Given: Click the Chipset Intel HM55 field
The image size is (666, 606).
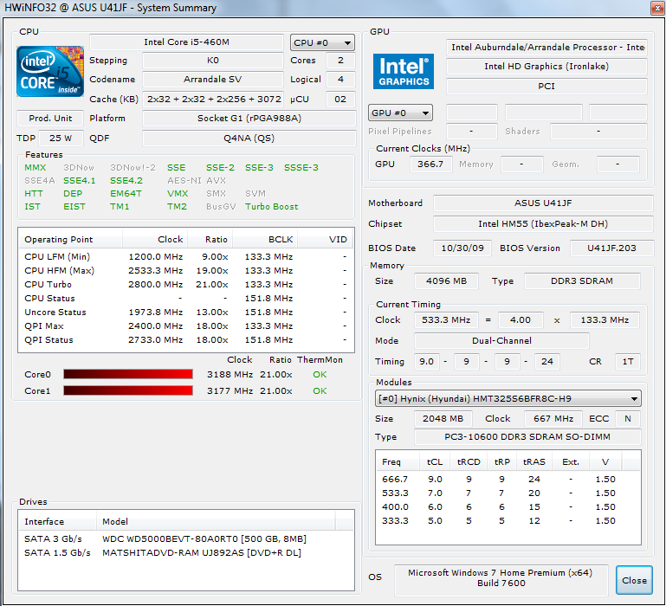Looking at the screenshot, I should [x=543, y=224].
